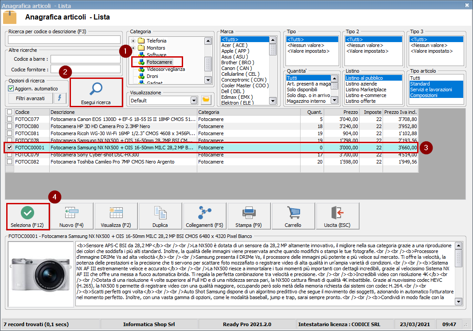
Task: Sort by the Prezzo Iva incl. column header
Action: (x=401, y=112)
